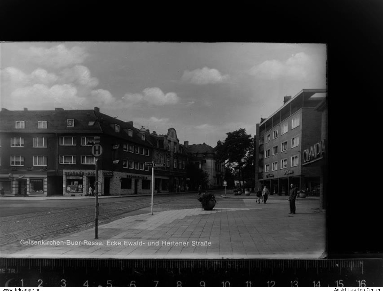Click the number 16 on the ruler
Screen dimensions: 383x292
tap(362, 283)
